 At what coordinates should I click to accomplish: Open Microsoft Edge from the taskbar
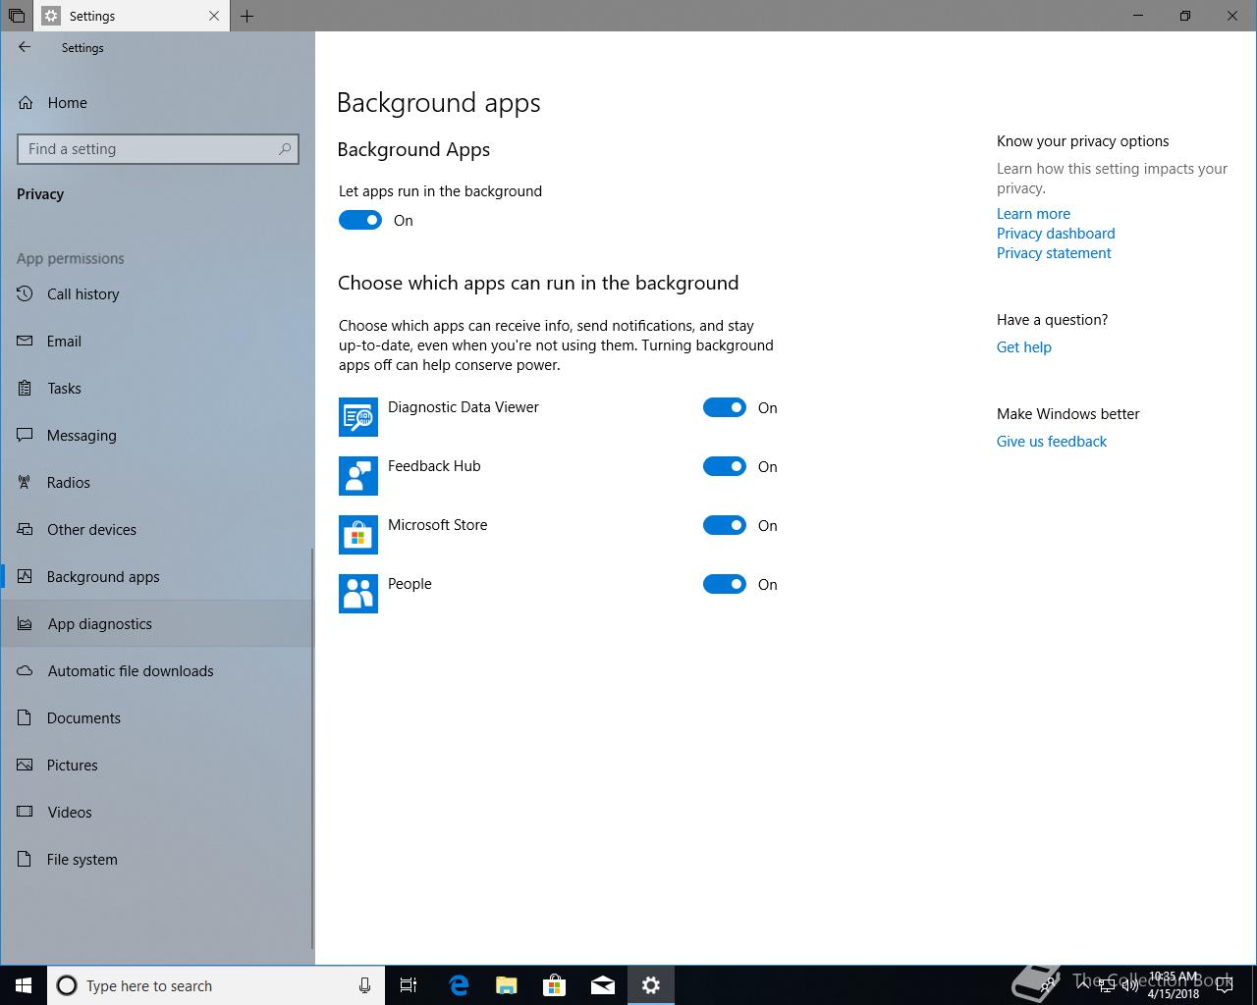tap(459, 985)
